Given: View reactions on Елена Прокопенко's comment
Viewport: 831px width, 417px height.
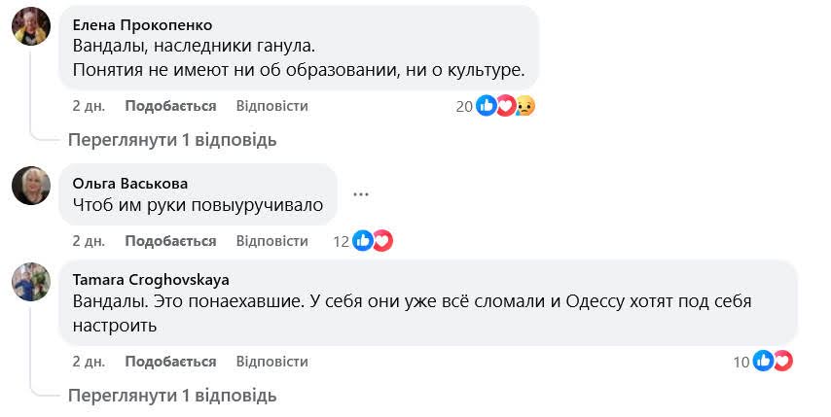Looking at the screenshot, I should (x=506, y=106).
